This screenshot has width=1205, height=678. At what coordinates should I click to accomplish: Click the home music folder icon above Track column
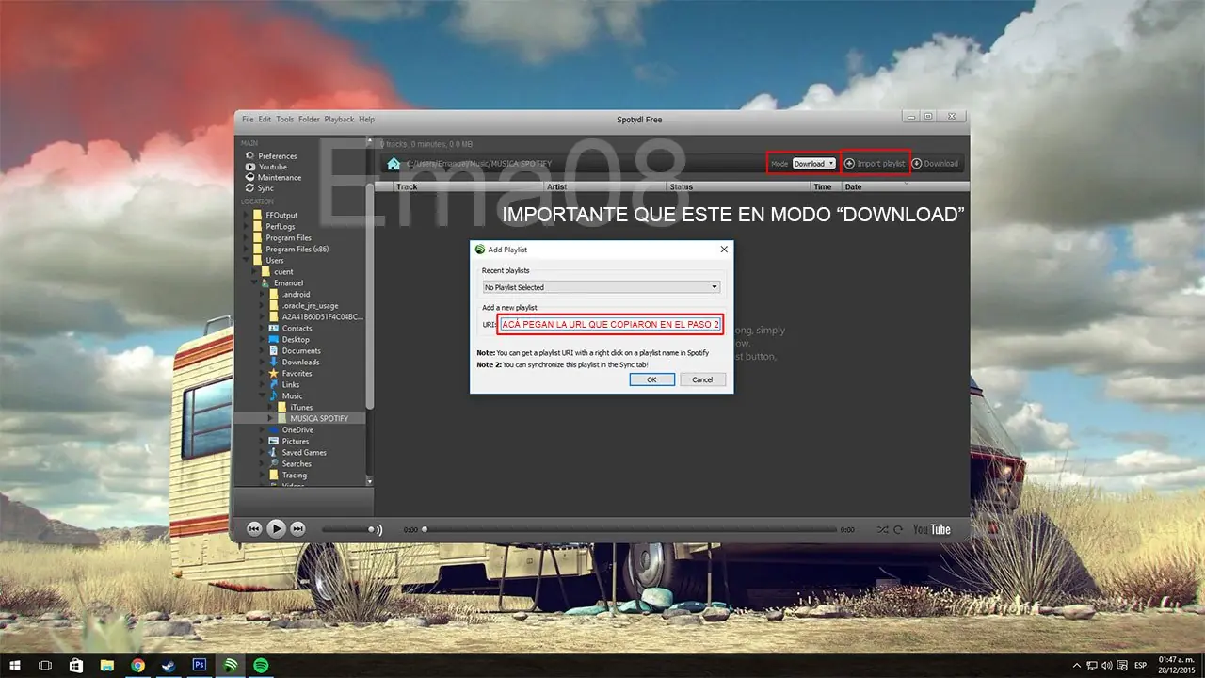point(393,162)
